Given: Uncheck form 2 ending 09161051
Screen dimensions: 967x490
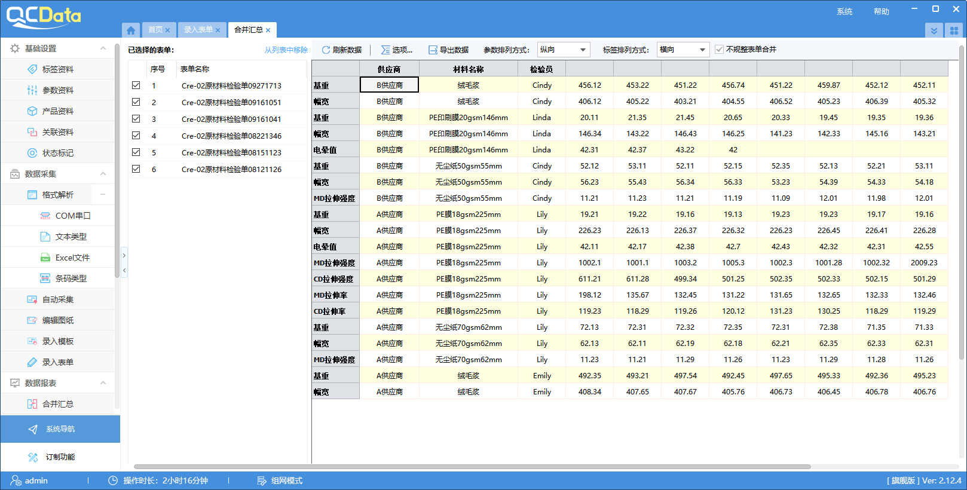Looking at the screenshot, I should point(136,102).
